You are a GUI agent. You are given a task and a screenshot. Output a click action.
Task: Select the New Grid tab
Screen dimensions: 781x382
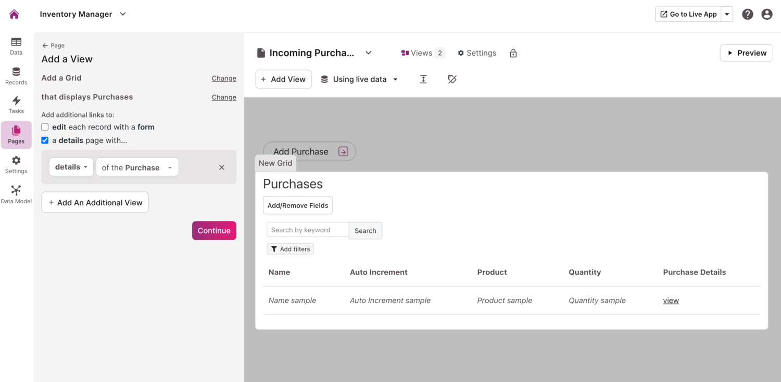click(275, 163)
